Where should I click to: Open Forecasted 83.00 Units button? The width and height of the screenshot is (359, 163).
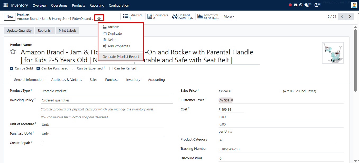(208, 17)
